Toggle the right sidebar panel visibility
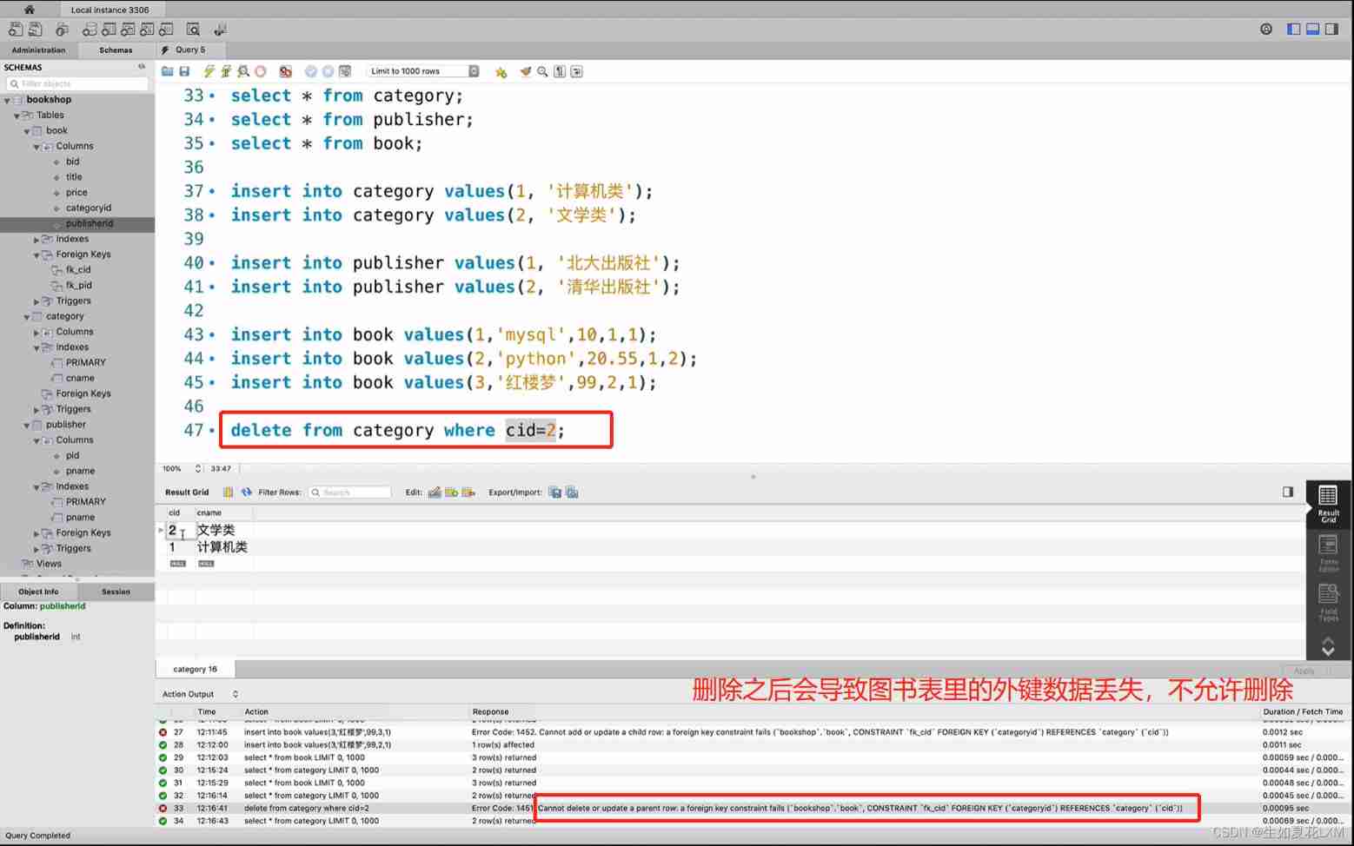Image resolution: width=1354 pixels, height=846 pixels. click(x=1331, y=29)
